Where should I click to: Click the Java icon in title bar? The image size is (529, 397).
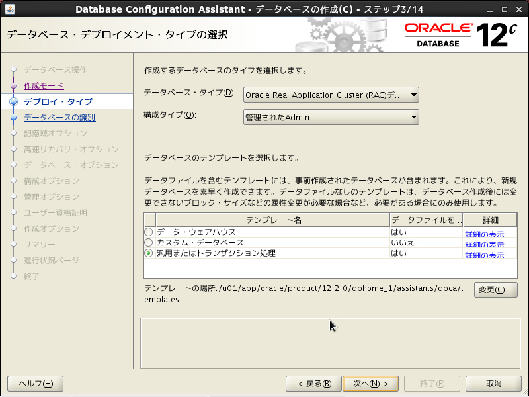click(x=10, y=9)
